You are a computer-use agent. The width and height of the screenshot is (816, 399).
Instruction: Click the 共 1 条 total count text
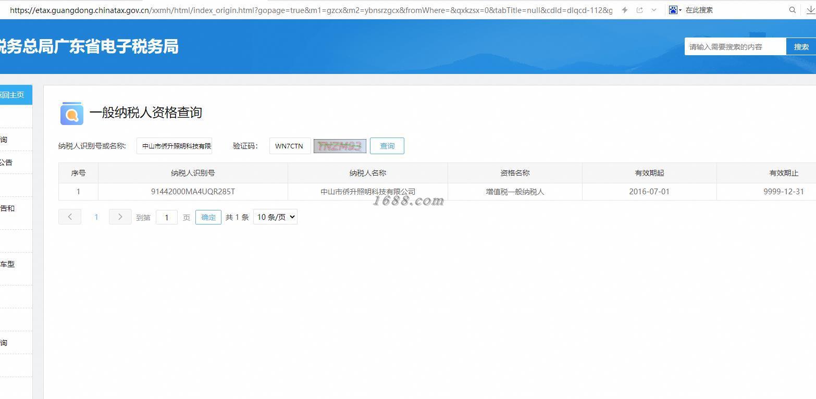point(237,217)
